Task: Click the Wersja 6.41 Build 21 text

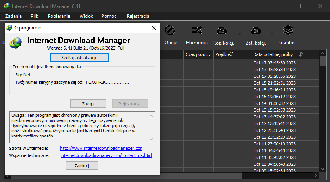Action: click(x=85, y=48)
